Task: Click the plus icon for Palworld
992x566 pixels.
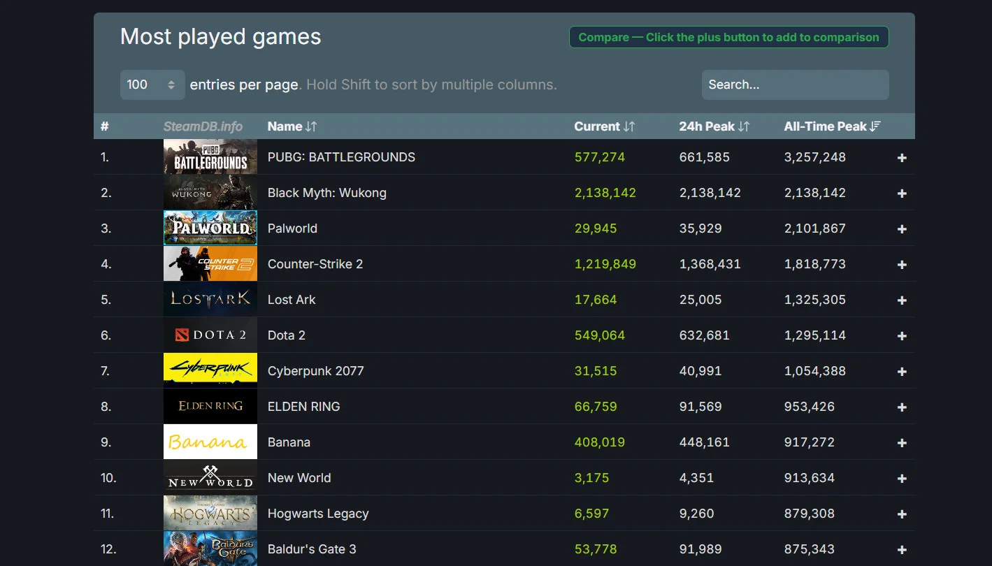Action: pos(902,229)
